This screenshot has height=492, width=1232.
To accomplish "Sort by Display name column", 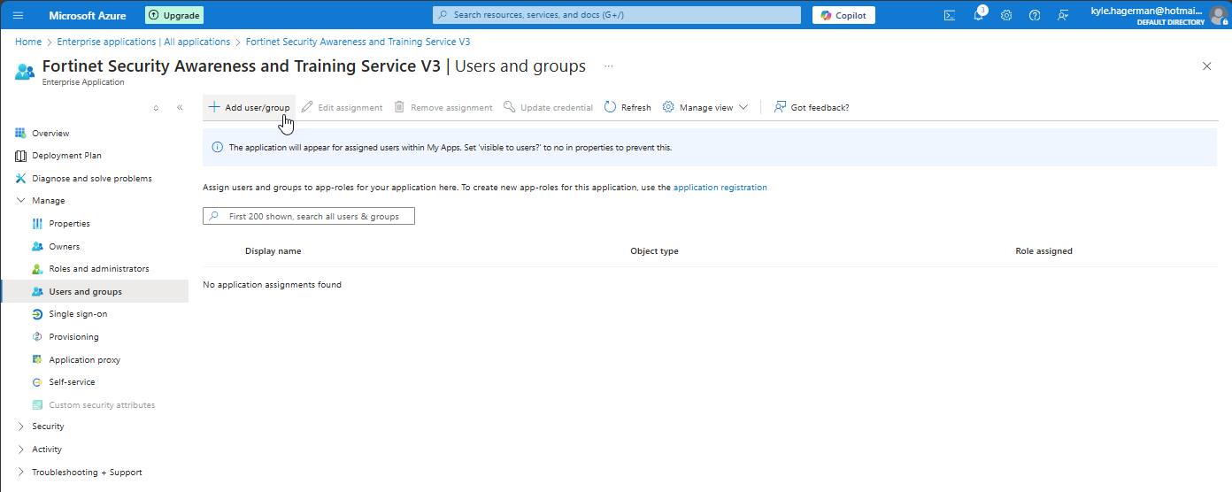I will click(273, 251).
